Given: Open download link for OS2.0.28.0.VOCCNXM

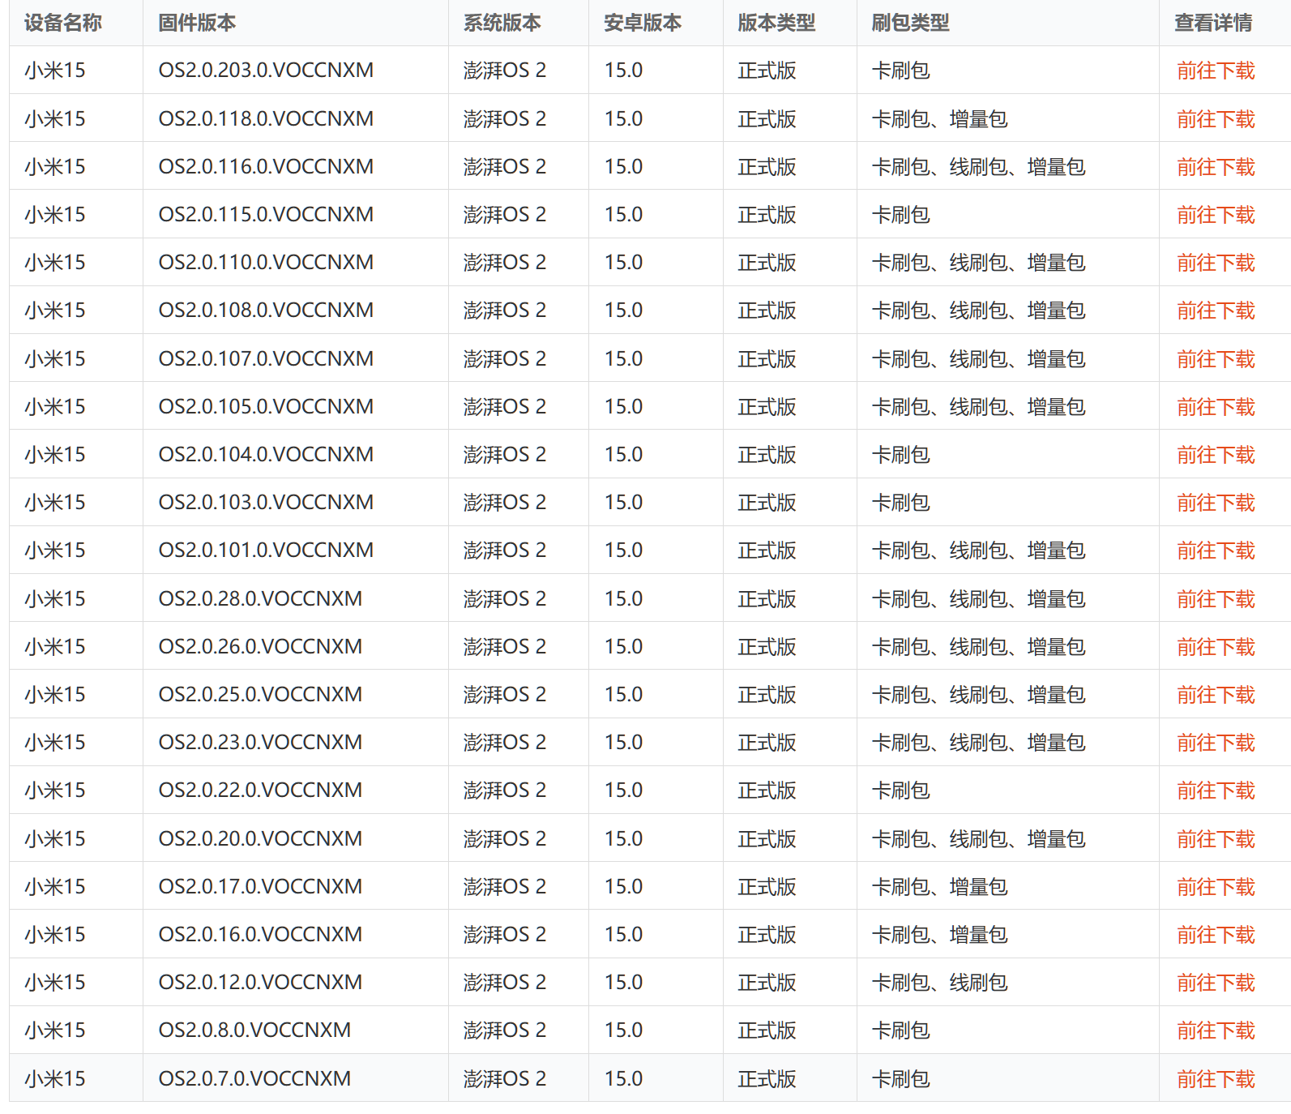Looking at the screenshot, I should pos(1215,599).
